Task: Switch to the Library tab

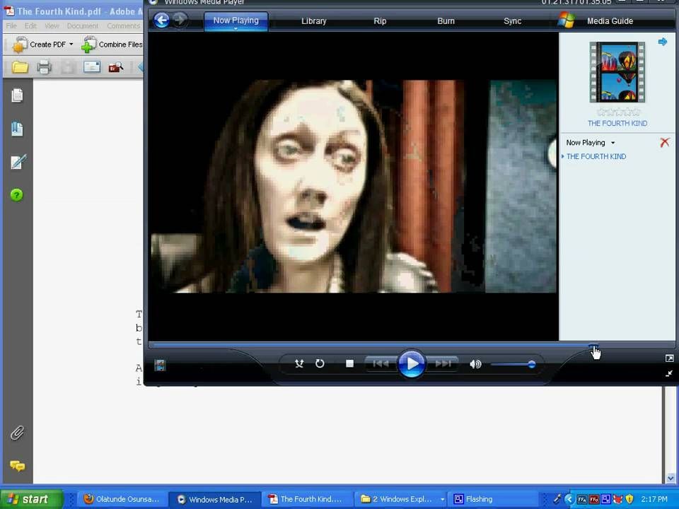Action: point(313,21)
